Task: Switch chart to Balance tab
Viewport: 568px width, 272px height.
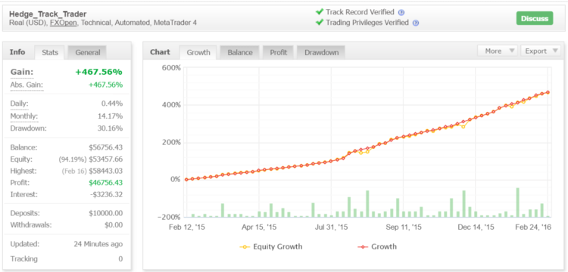Action: 240,53
